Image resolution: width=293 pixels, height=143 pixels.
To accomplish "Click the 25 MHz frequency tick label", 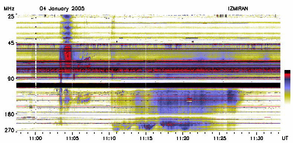I will point(11,16).
